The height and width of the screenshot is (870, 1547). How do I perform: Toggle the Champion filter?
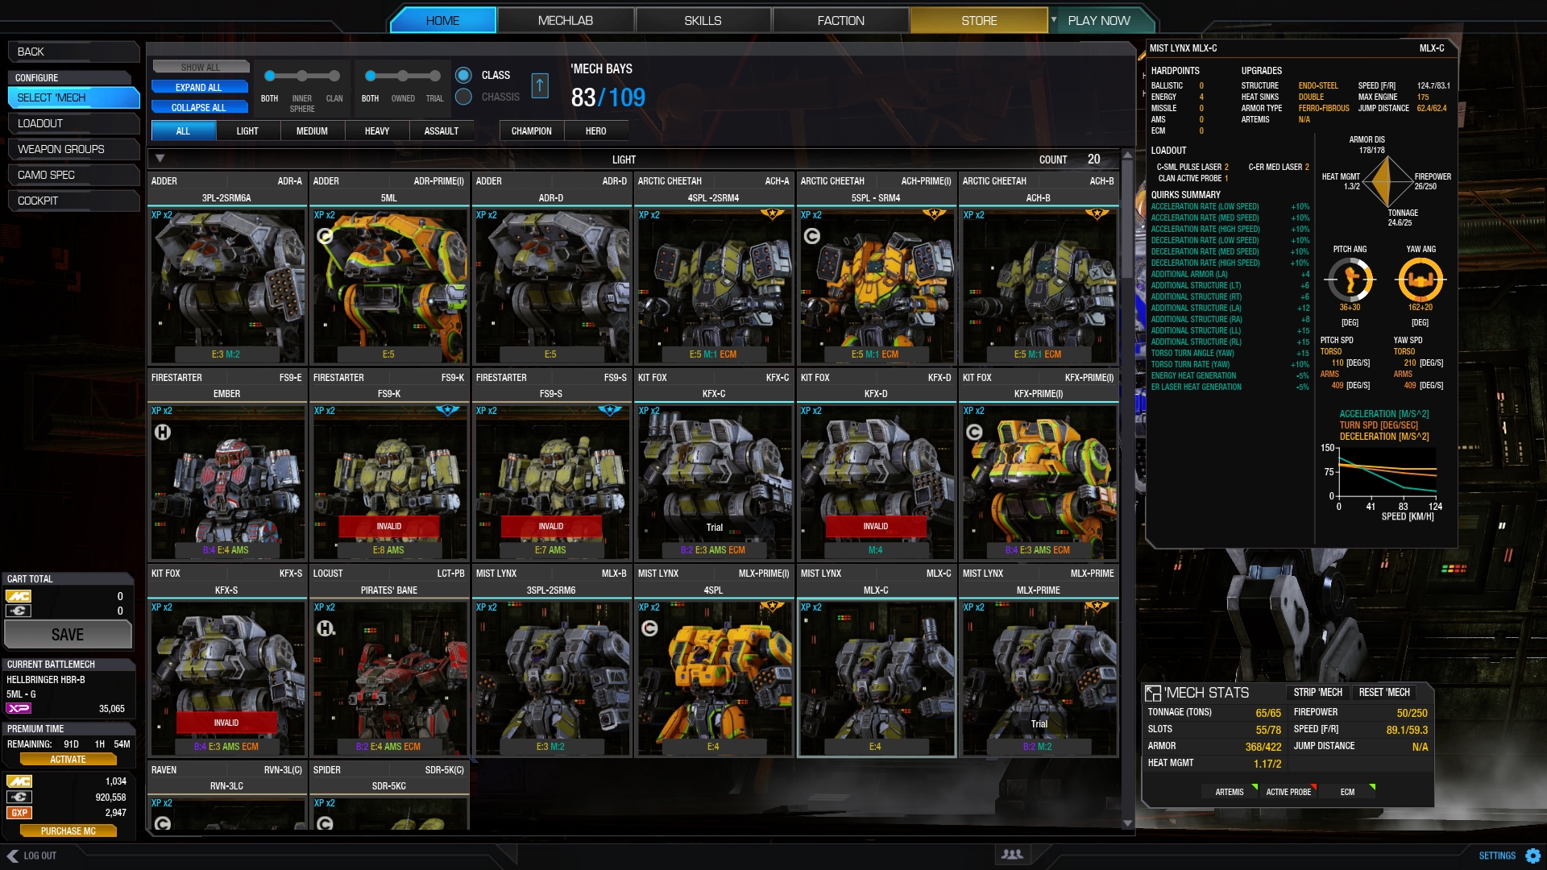[531, 130]
